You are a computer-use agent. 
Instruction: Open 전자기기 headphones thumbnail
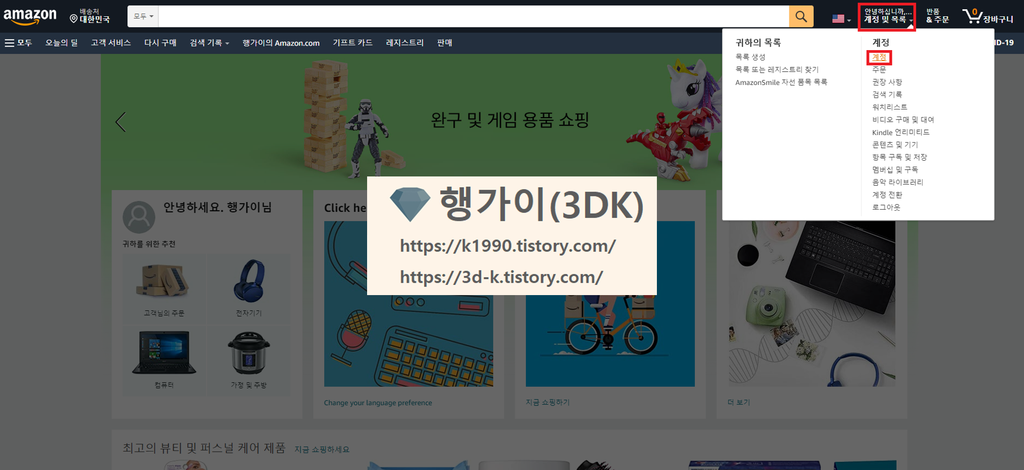pyautogui.click(x=249, y=289)
